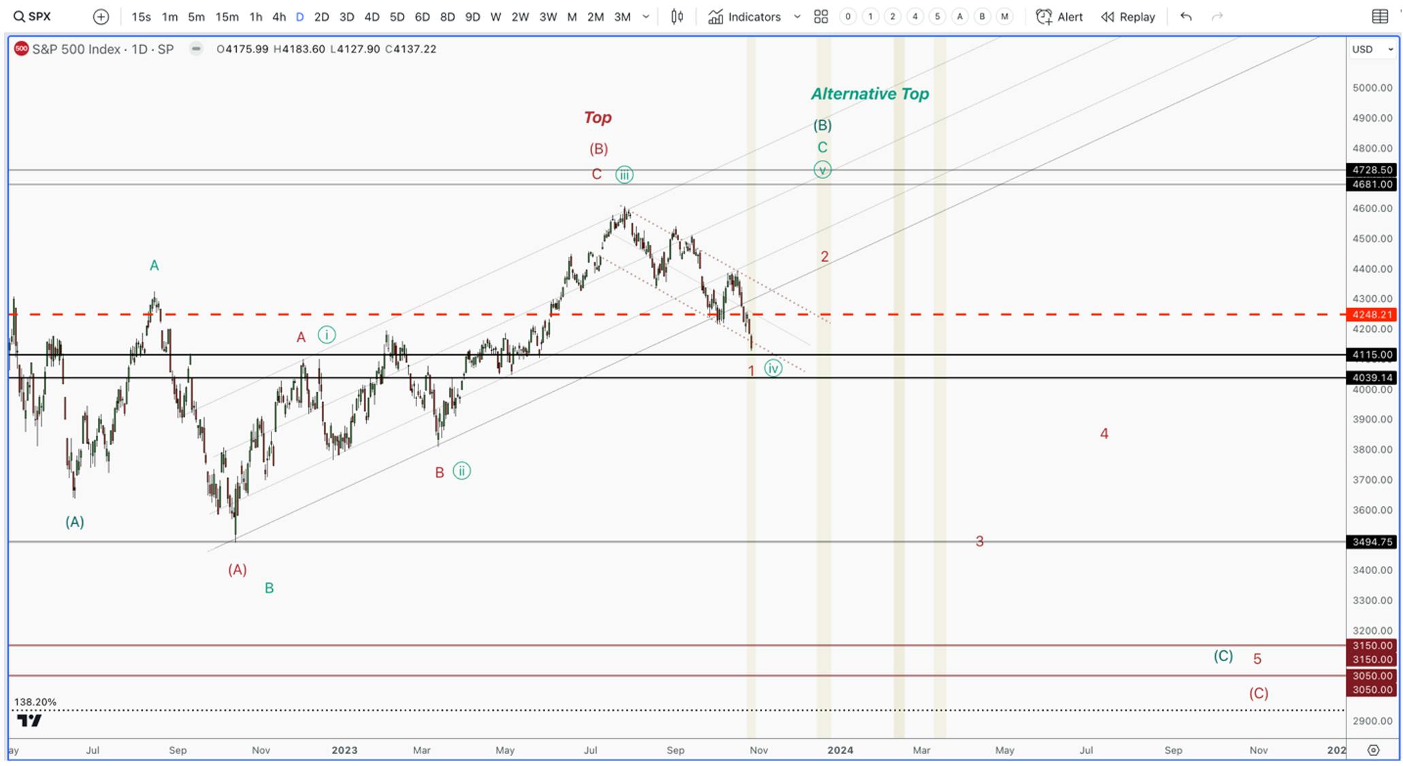Screen dimensions: 1403x766
Task: Switch to the 2M timeframe
Action: pos(596,16)
